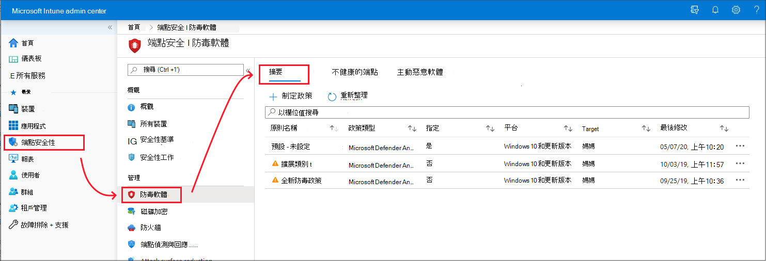Click the 重新整理 refresh button
Viewport: 766px width, 261px height.
coord(348,96)
